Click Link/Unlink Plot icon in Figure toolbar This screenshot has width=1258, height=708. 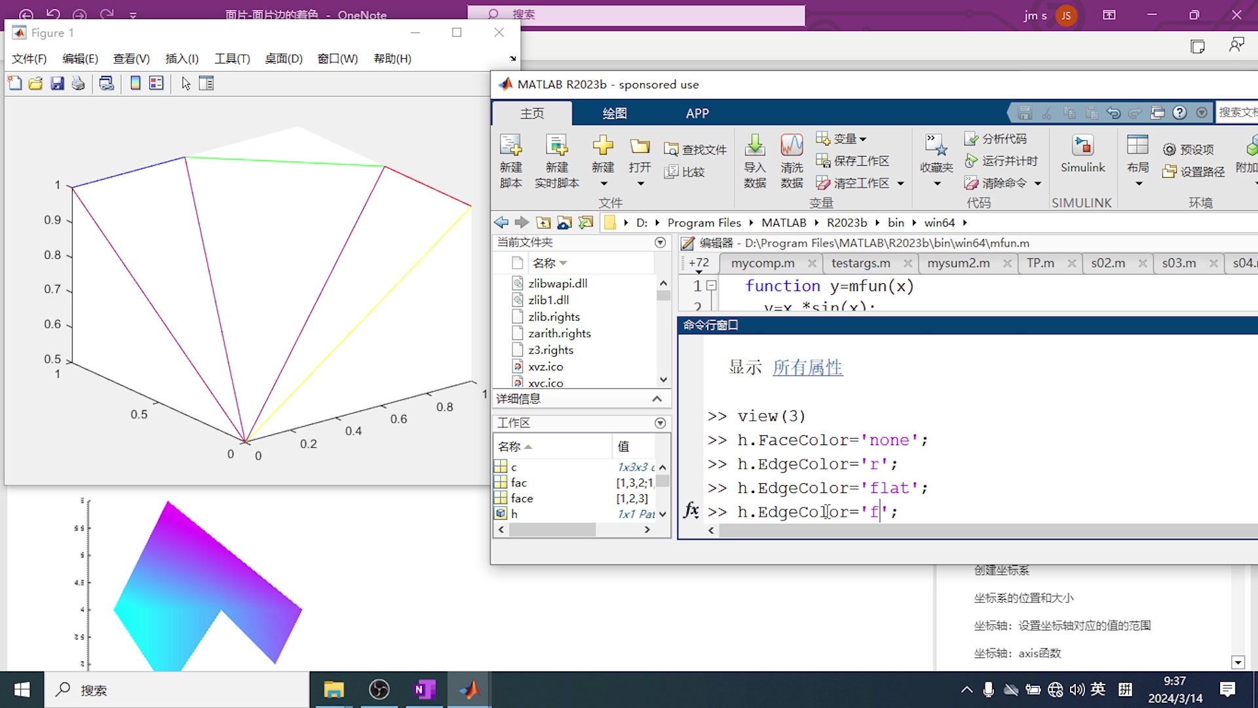tap(106, 83)
